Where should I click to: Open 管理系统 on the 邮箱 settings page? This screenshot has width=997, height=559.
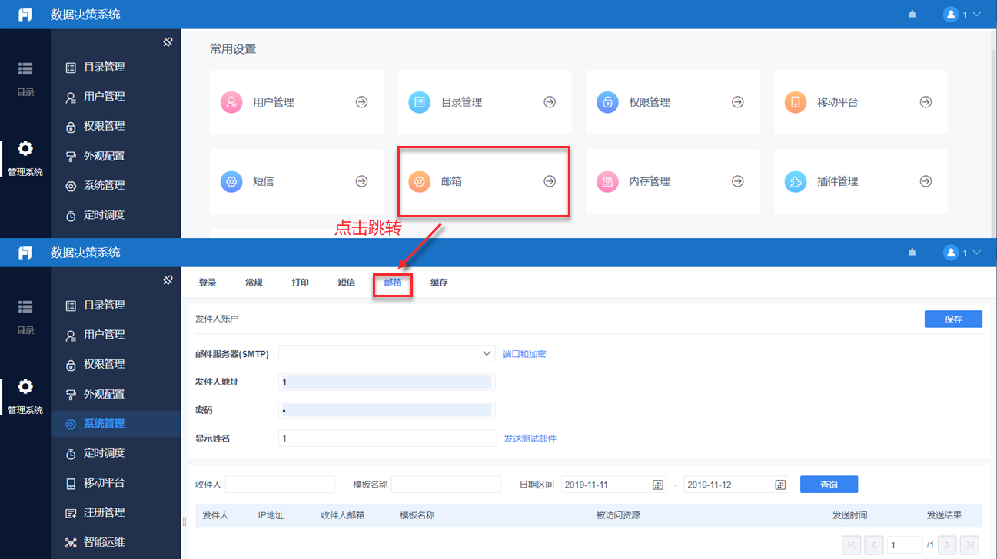(25, 396)
